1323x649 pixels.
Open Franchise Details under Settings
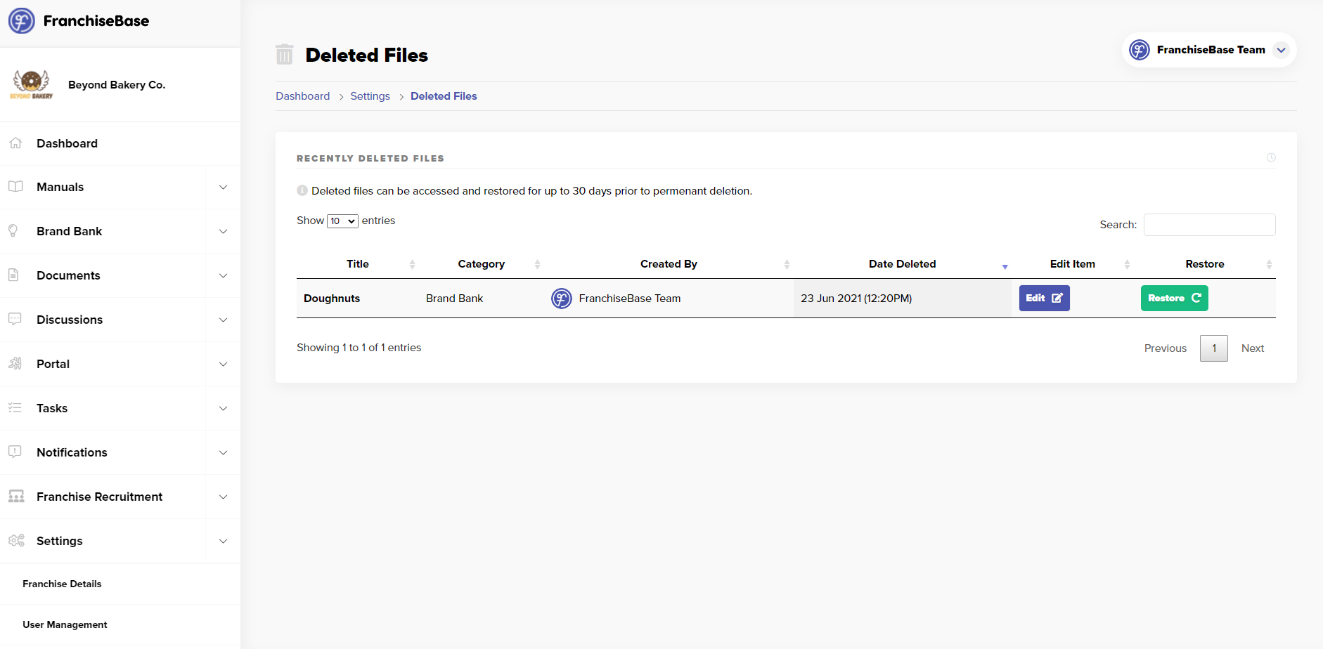point(62,584)
